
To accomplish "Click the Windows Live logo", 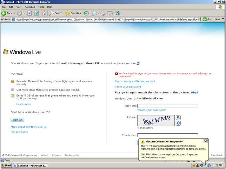I will tap(22, 52).
